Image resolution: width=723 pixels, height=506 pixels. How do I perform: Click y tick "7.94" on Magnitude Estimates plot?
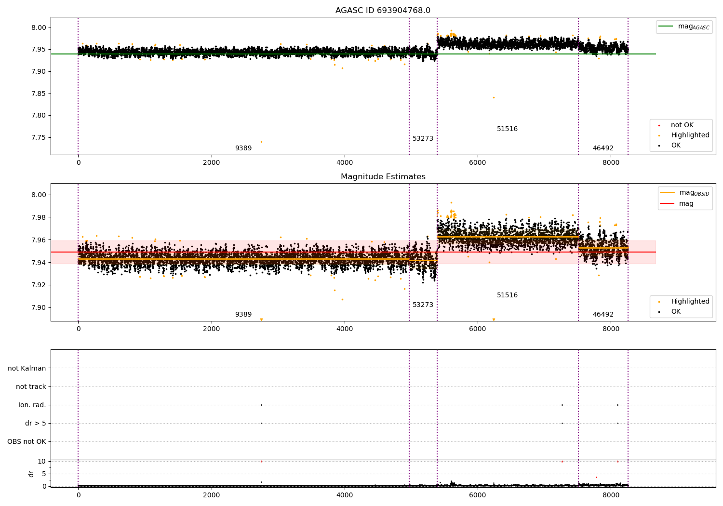tap(38, 263)
